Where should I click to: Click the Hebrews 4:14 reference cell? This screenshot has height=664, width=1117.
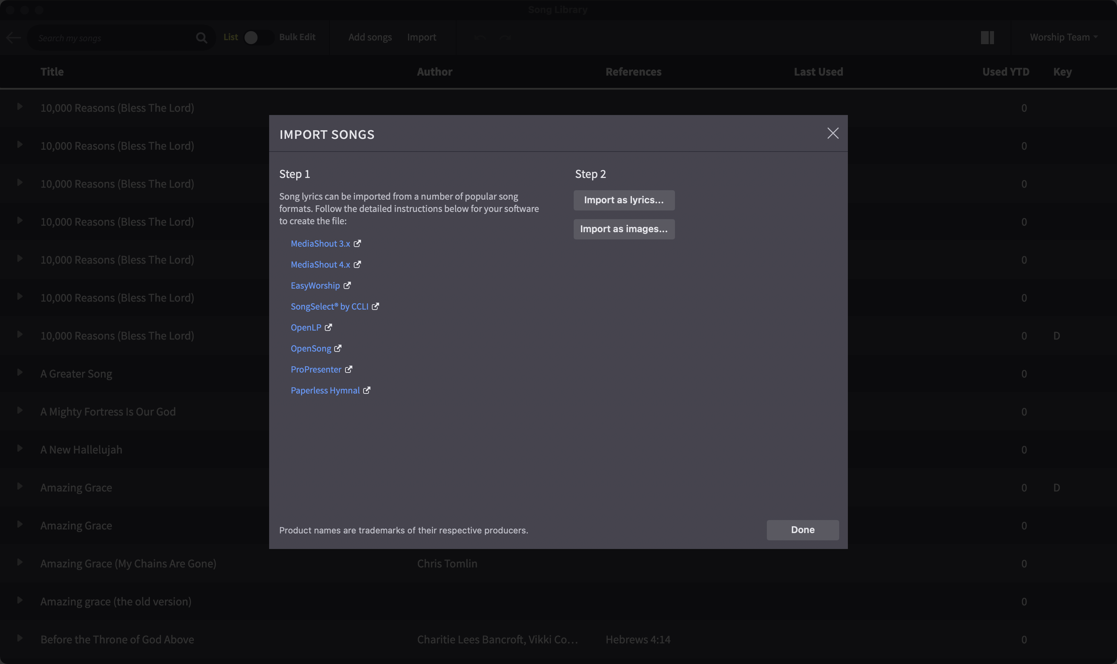tap(638, 640)
